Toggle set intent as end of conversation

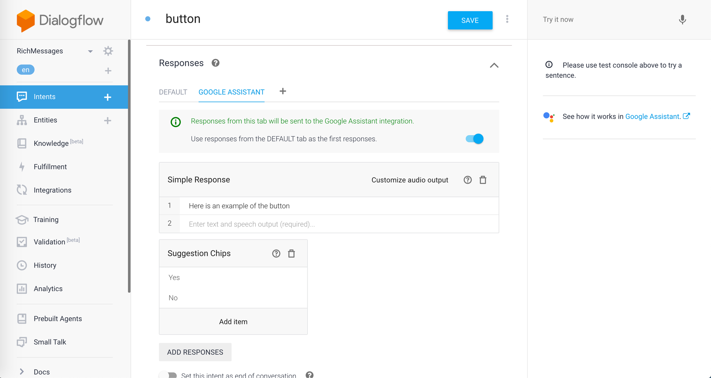169,375
